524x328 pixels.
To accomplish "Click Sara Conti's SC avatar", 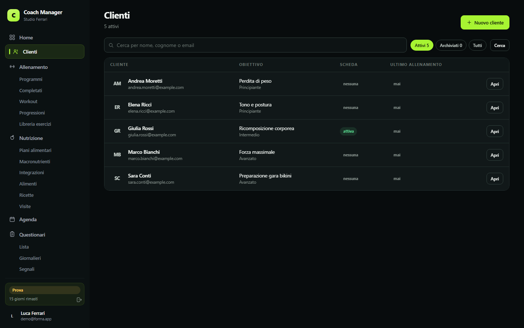I will click(x=117, y=179).
